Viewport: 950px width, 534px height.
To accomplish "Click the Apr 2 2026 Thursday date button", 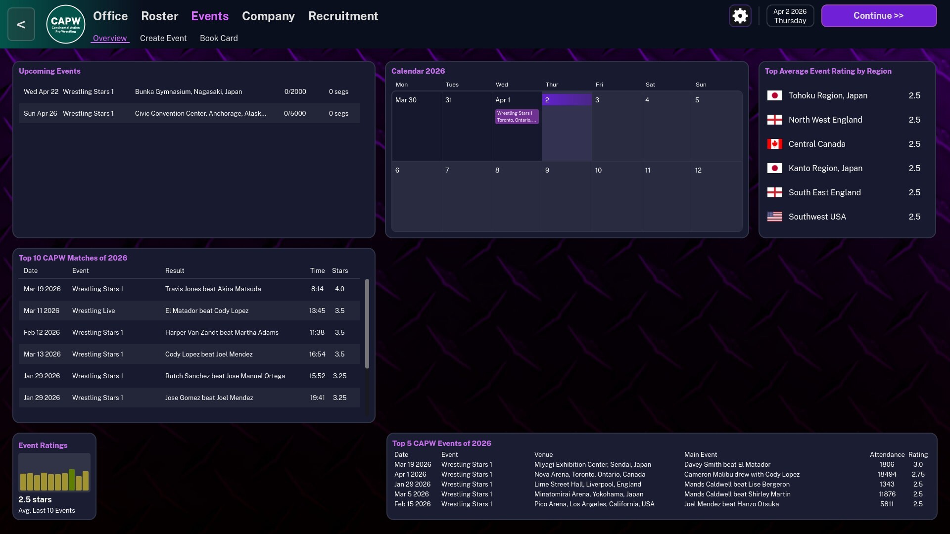I will (790, 16).
